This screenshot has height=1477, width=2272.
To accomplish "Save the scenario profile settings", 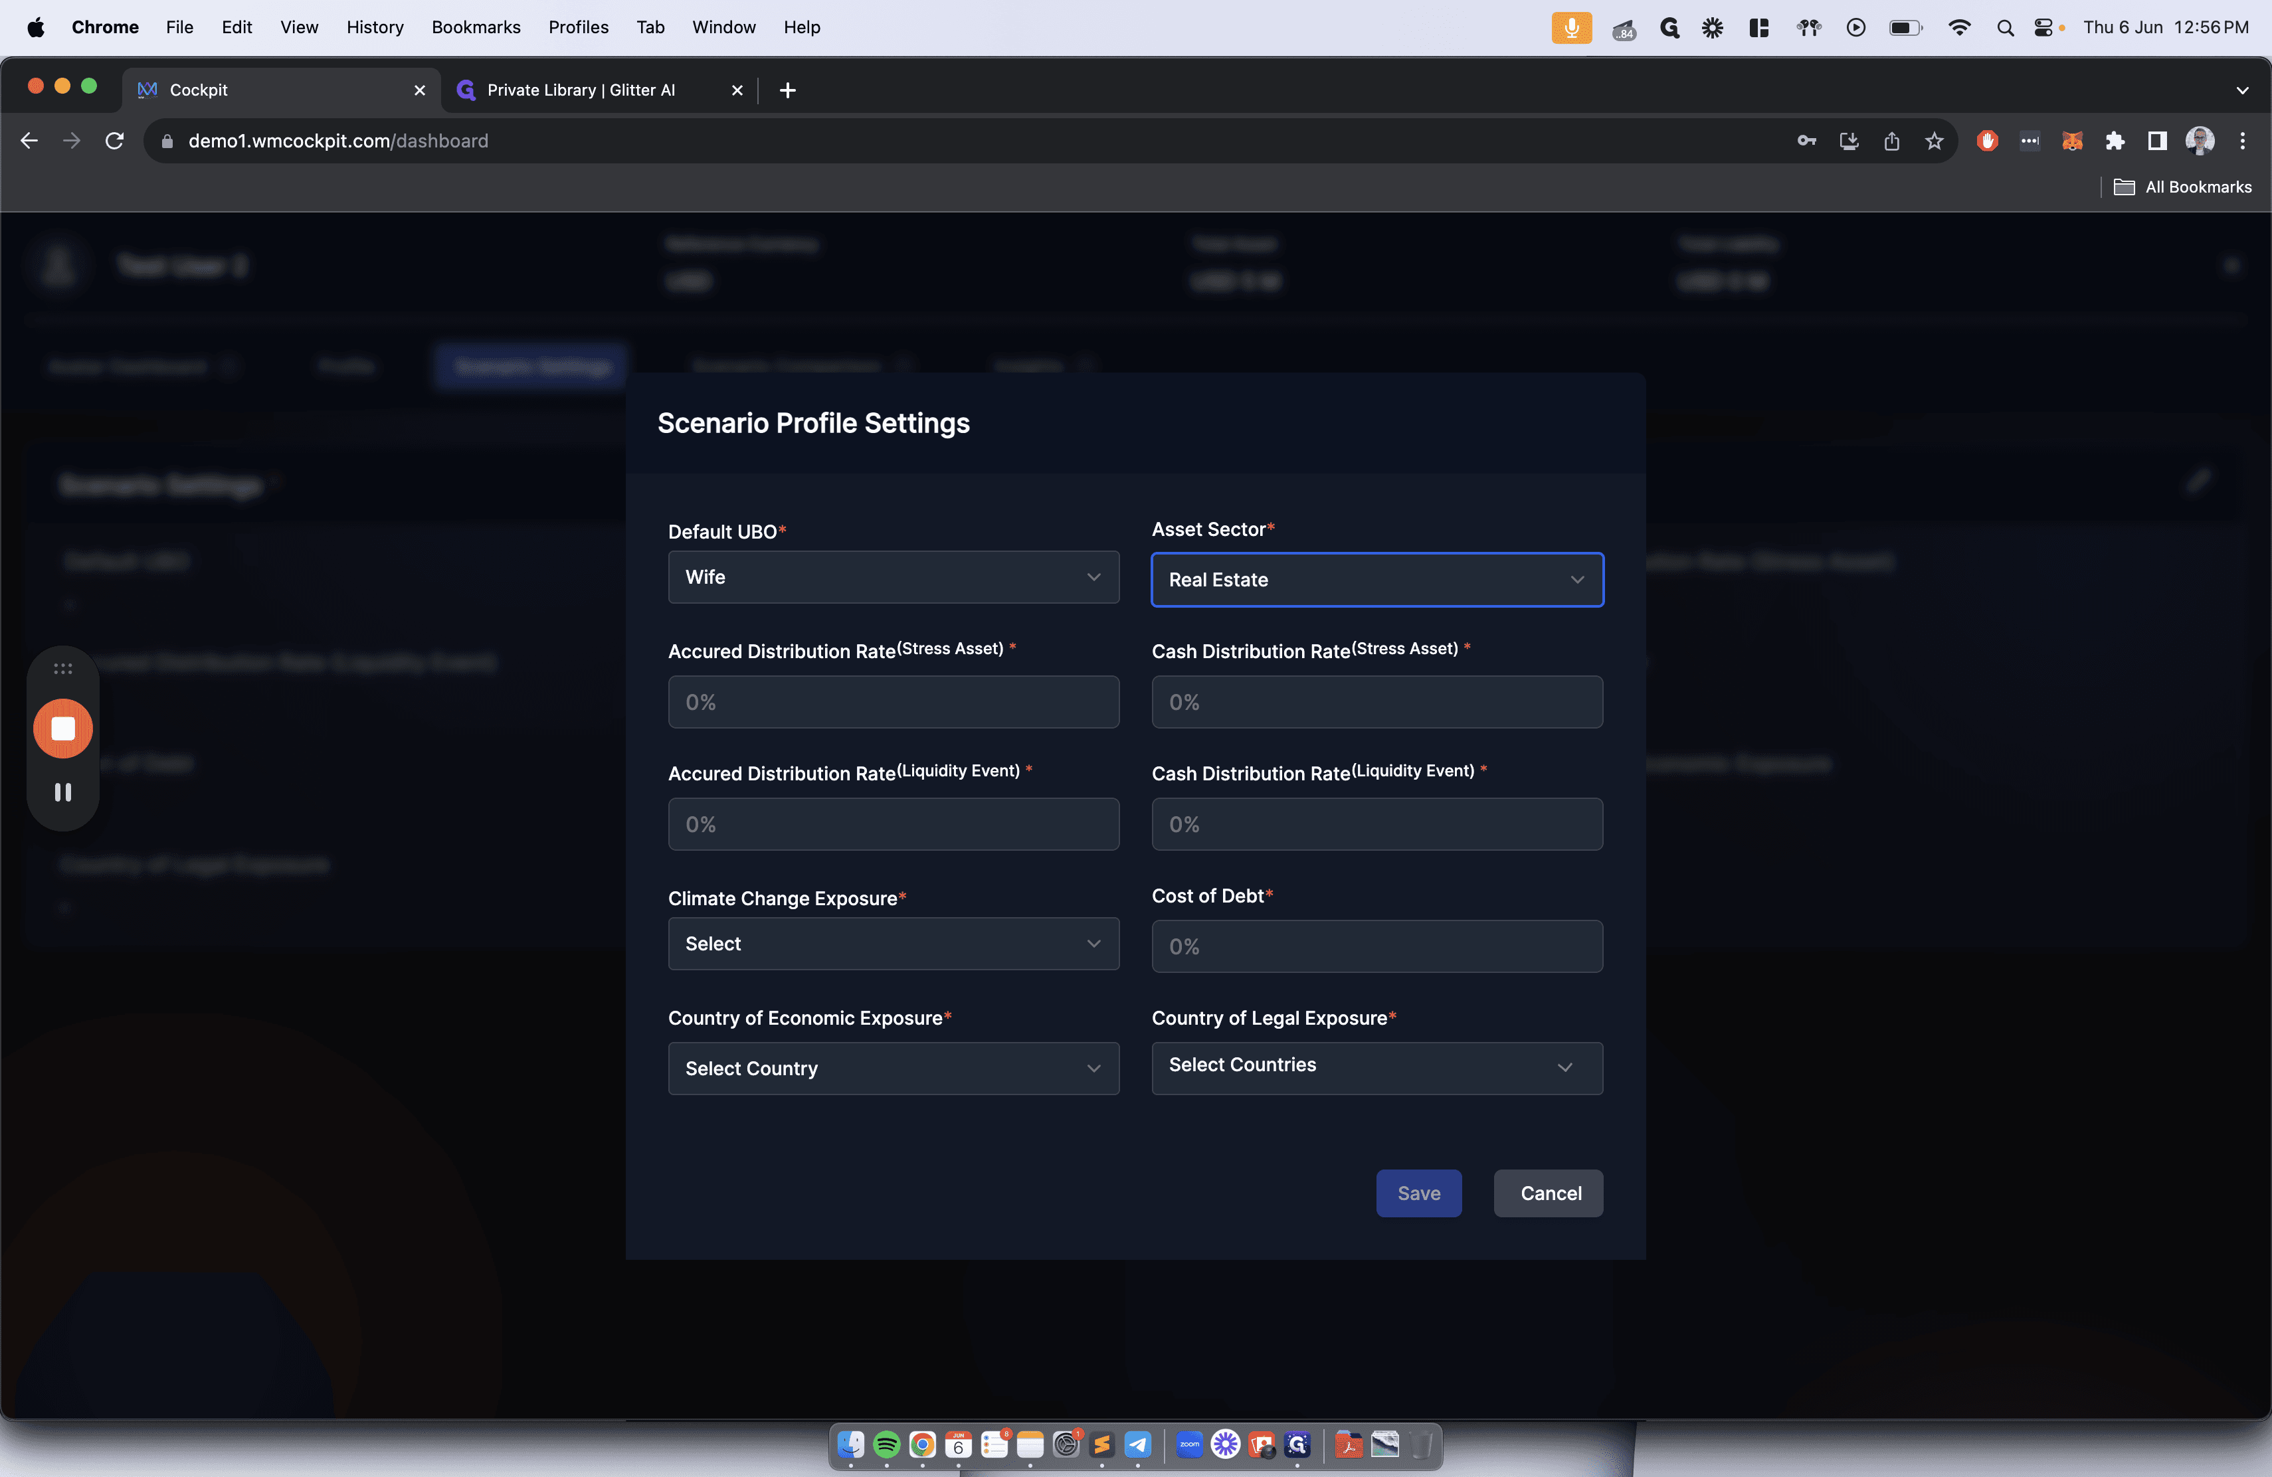I will (x=1418, y=1193).
